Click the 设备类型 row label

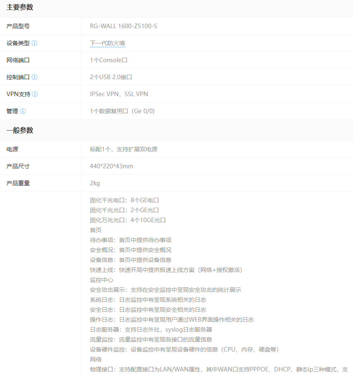coord(18,43)
